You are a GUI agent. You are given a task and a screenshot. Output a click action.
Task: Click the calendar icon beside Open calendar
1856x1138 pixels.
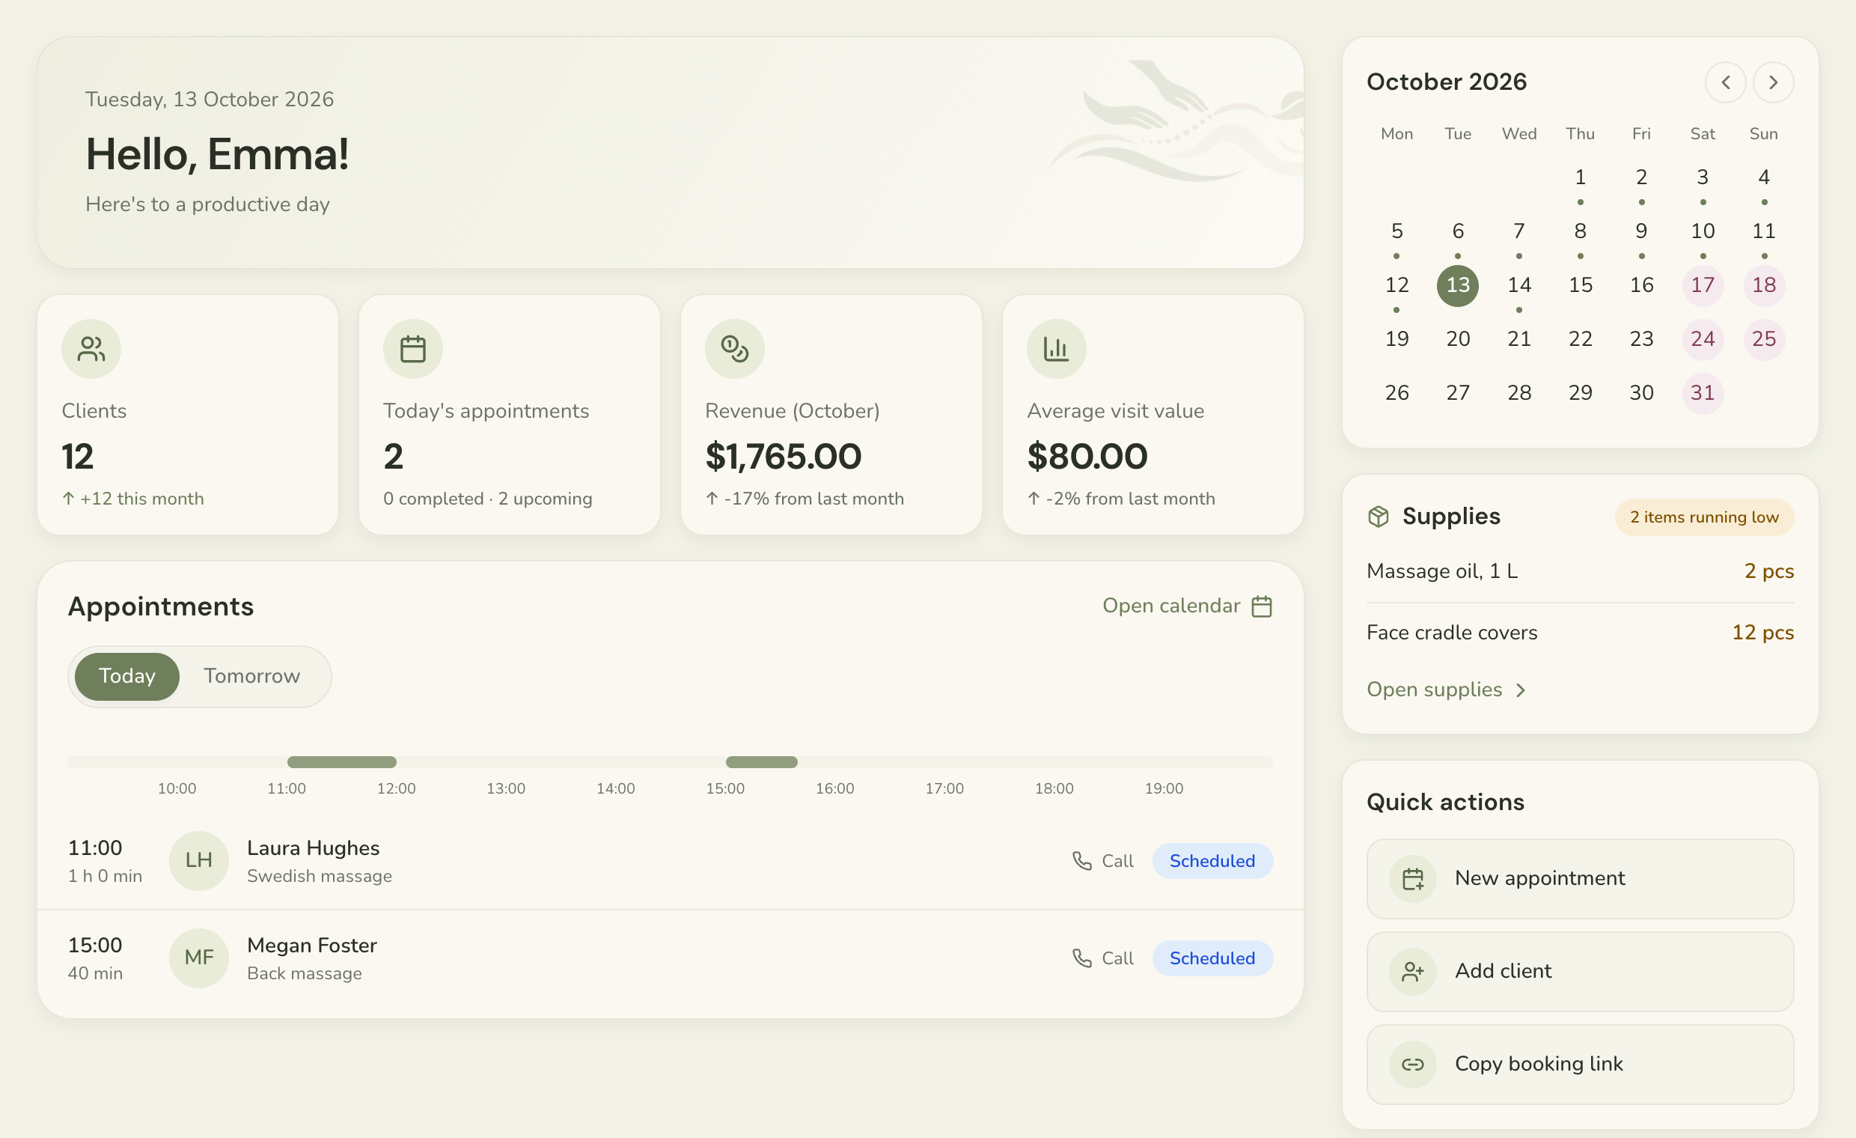[x=1262, y=606]
